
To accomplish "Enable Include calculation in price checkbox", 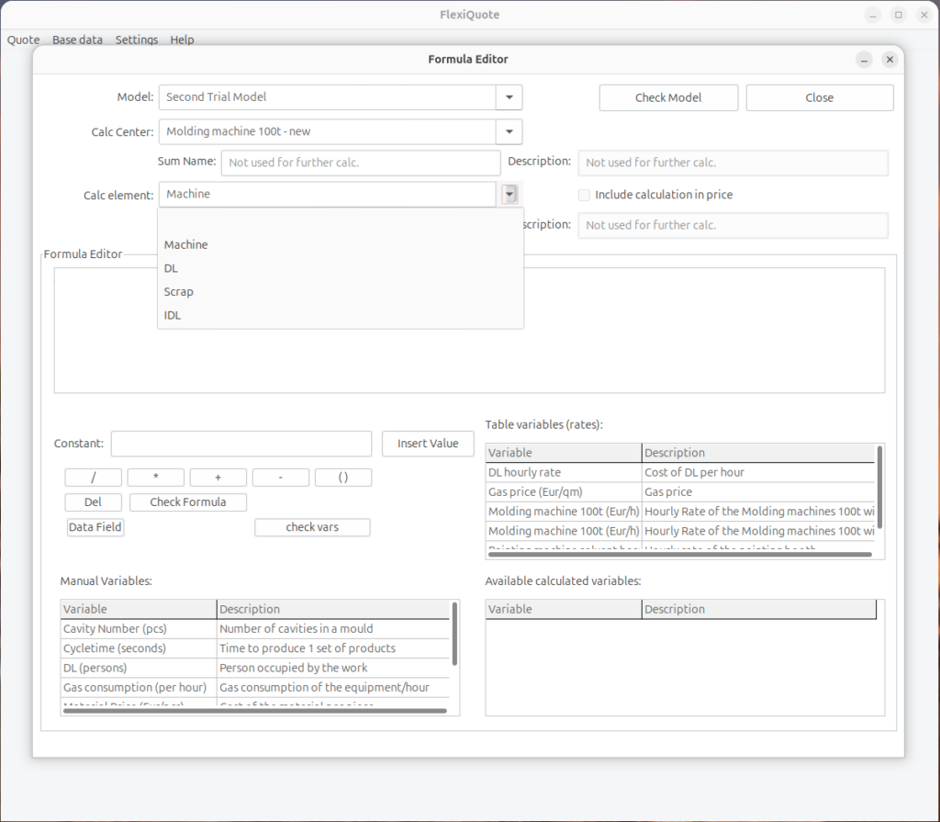I will pos(584,195).
